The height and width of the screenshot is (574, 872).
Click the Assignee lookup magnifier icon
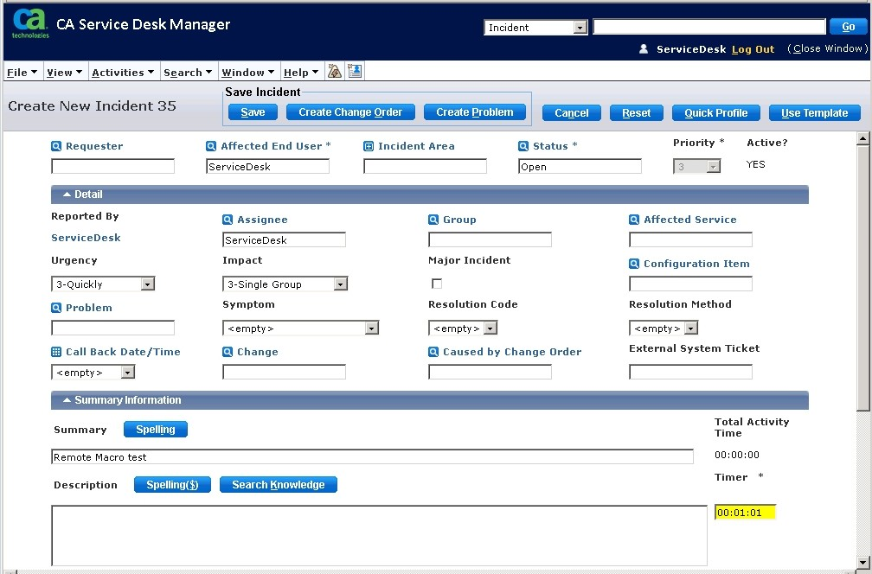point(228,220)
